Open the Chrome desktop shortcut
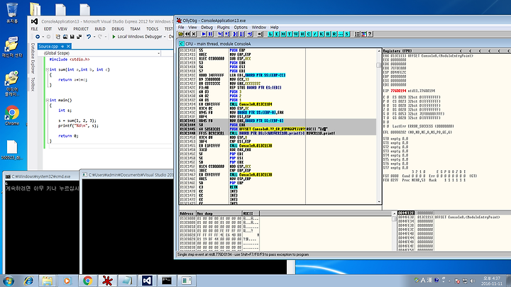Image resolution: width=511 pixels, height=287 pixels. (x=12, y=116)
